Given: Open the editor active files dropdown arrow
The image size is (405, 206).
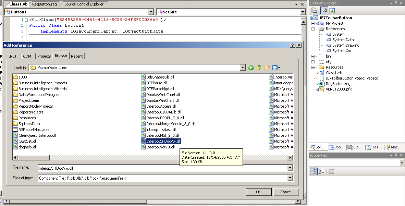Looking at the screenshot, I should click(x=296, y=4).
